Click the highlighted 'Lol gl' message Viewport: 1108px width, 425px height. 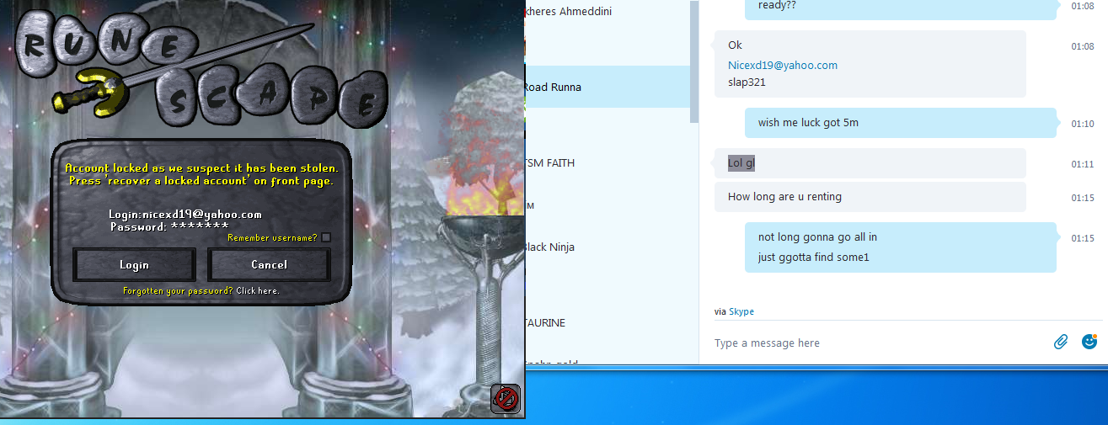(x=741, y=163)
